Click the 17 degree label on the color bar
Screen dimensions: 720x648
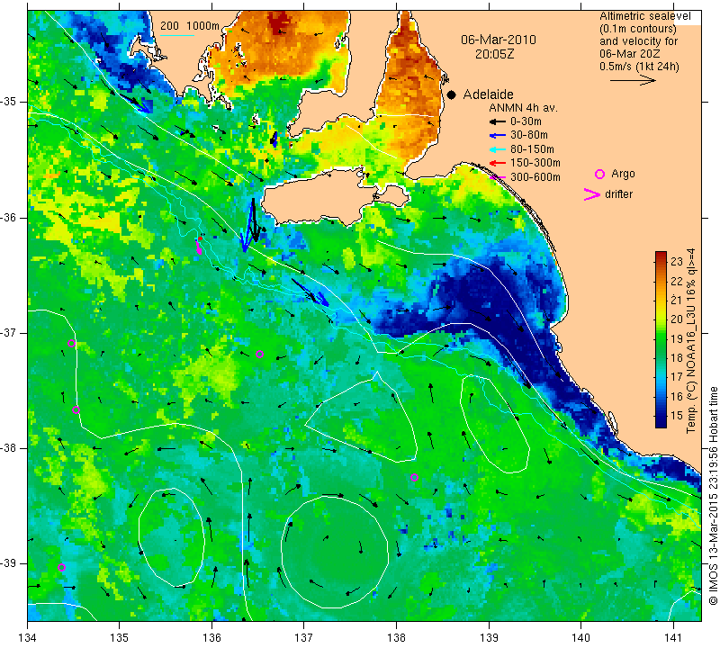click(x=677, y=377)
